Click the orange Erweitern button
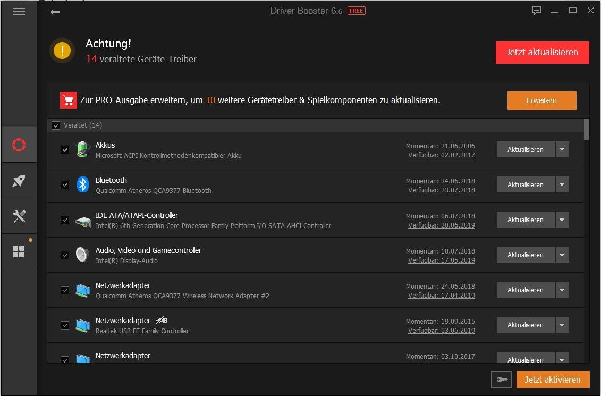This screenshot has height=396, width=601. click(541, 100)
